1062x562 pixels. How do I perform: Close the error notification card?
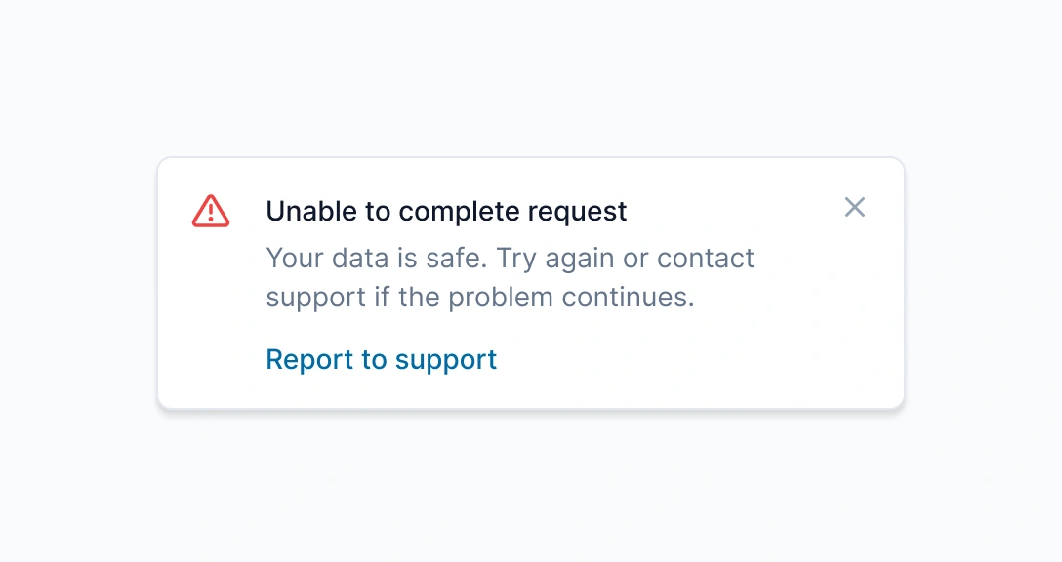(855, 207)
